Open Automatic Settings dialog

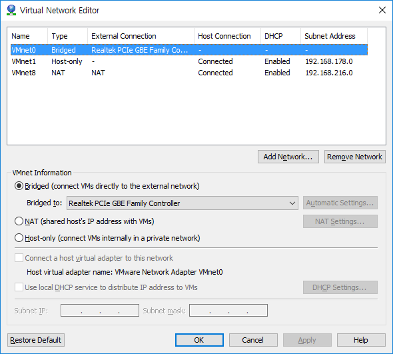point(340,203)
